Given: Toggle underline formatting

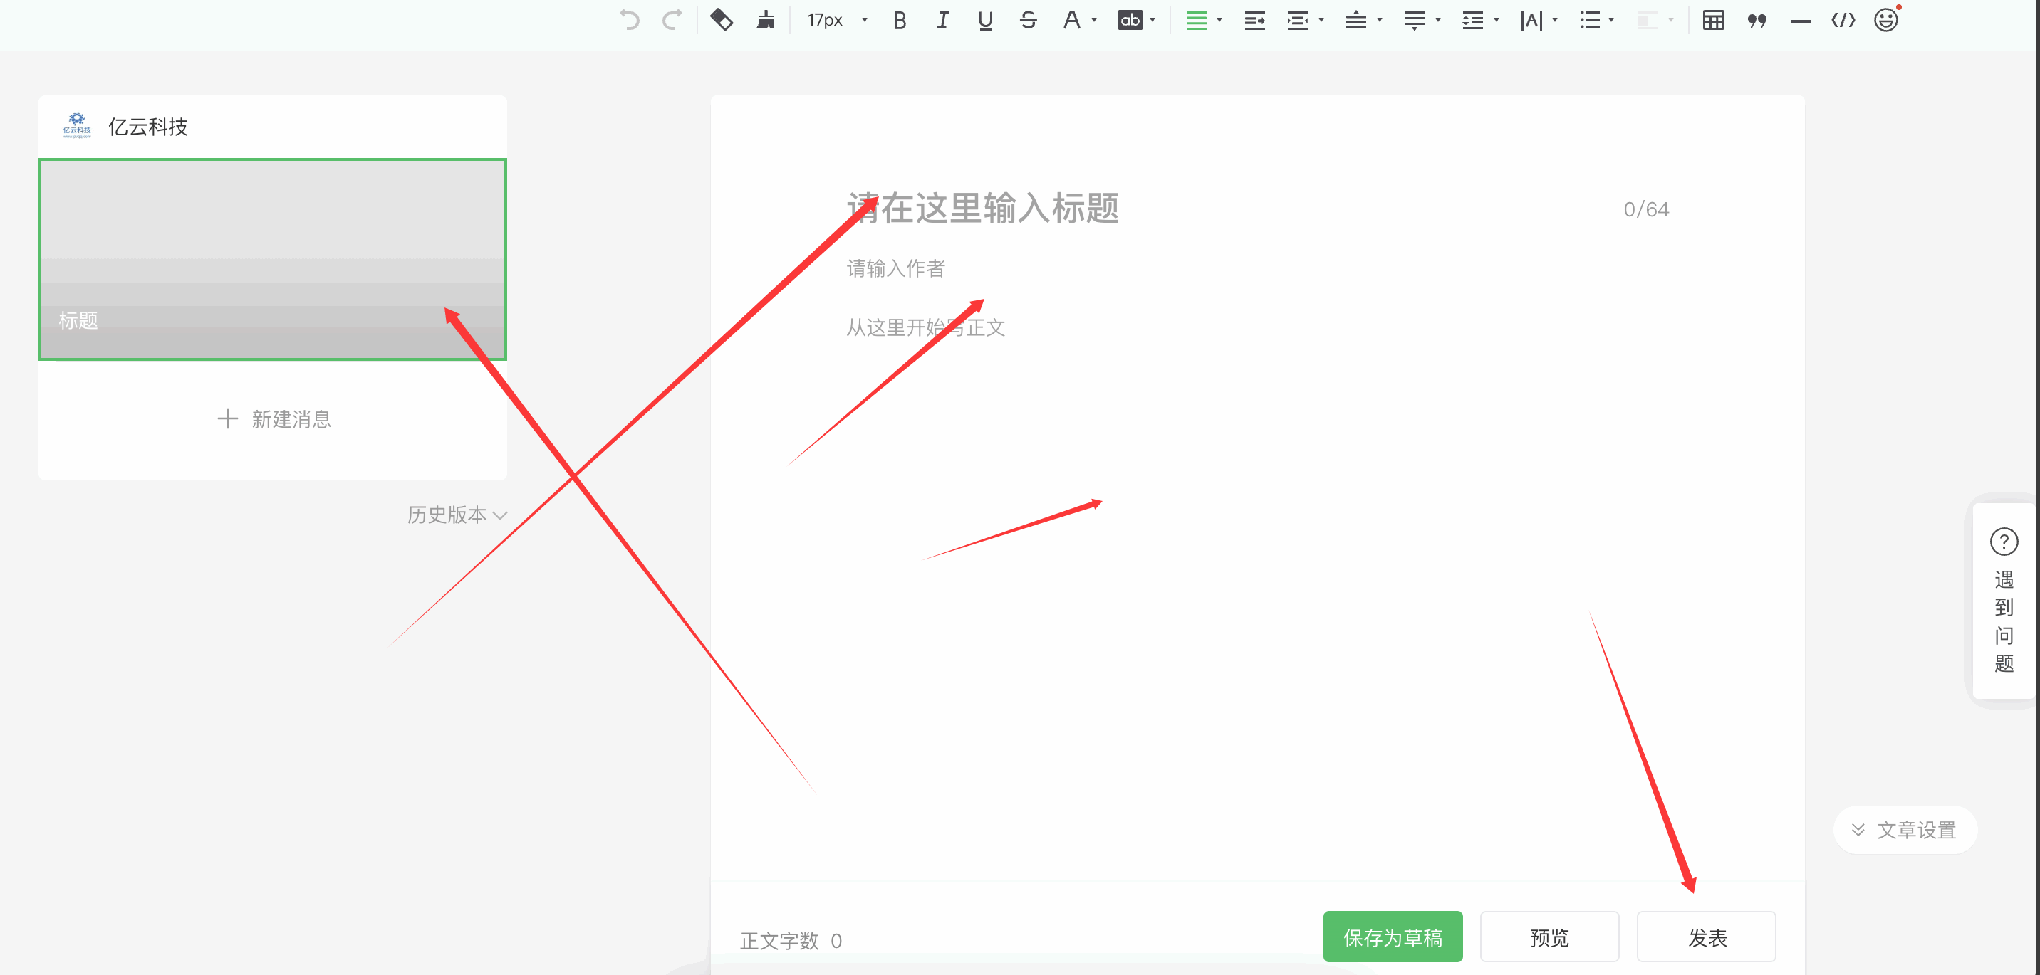Looking at the screenshot, I should pos(984,20).
